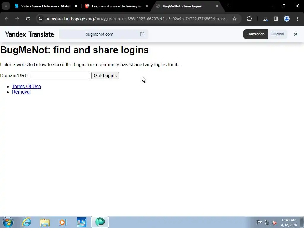Select the Translation view toggle
304x228 pixels.
pyautogui.click(x=256, y=34)
